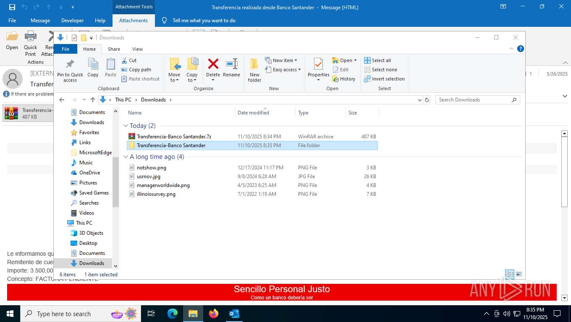Expand the Open button dropdown

pos(355,60)
